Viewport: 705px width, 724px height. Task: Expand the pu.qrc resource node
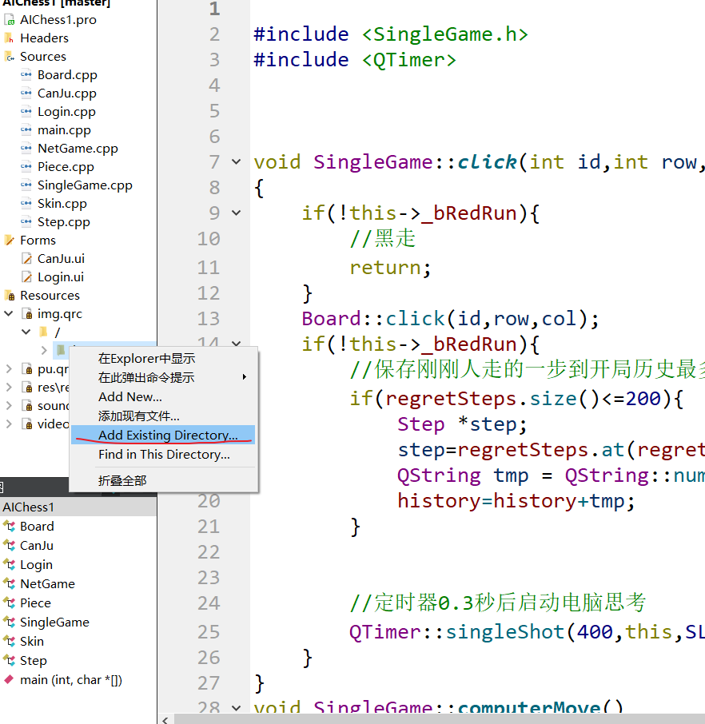[x=8, y=369]
